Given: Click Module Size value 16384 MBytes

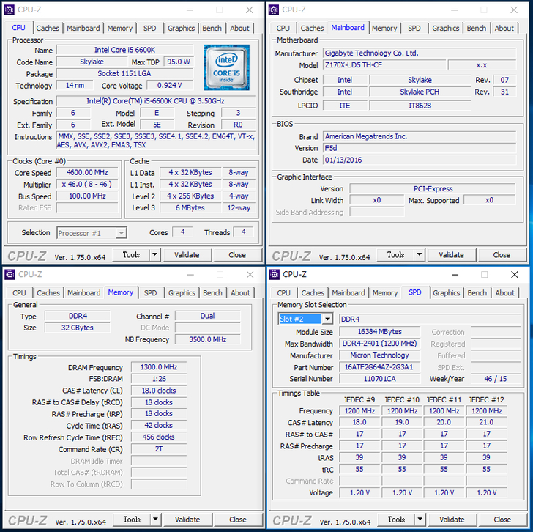Looking at the screenshot, I should click(380, 332).
